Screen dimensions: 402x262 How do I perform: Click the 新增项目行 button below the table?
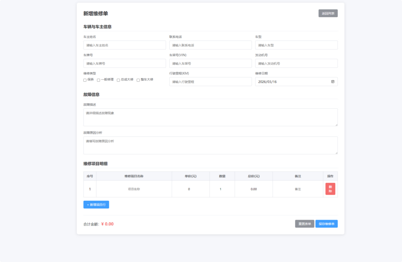[96, 204]
